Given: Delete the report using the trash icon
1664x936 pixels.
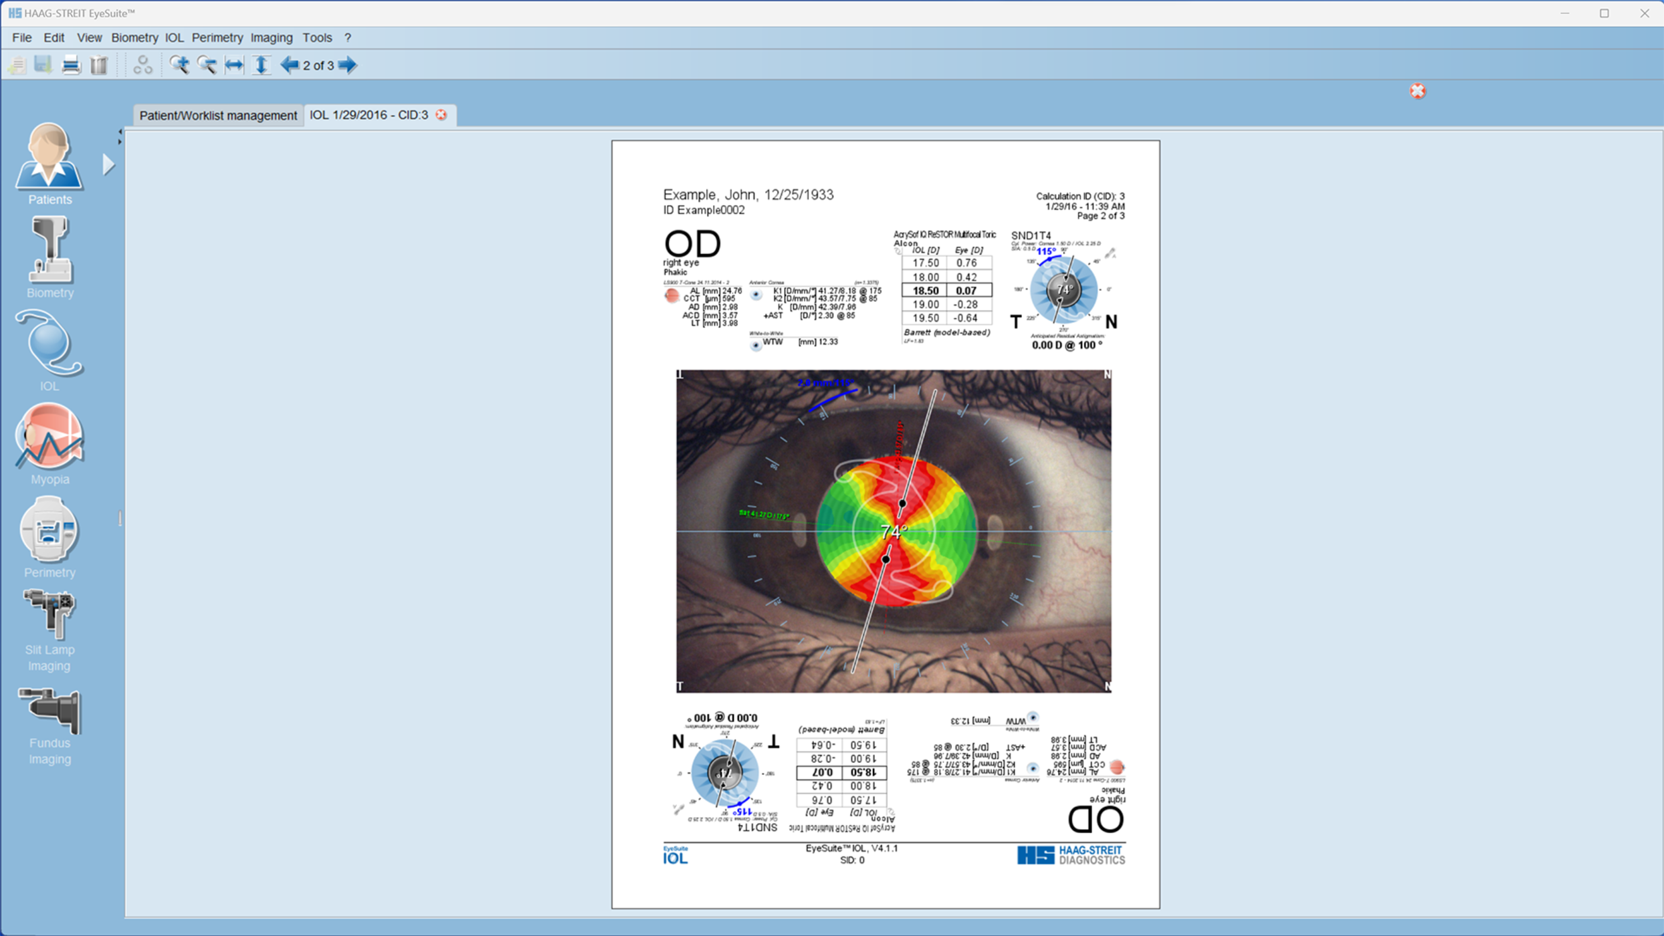Looking at the screenshot, I should [98, 65].
